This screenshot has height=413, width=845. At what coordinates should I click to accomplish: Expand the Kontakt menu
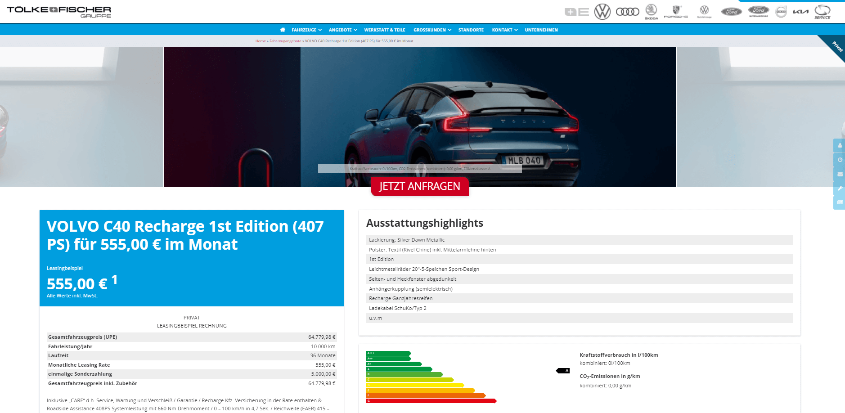tap(505, 30)
